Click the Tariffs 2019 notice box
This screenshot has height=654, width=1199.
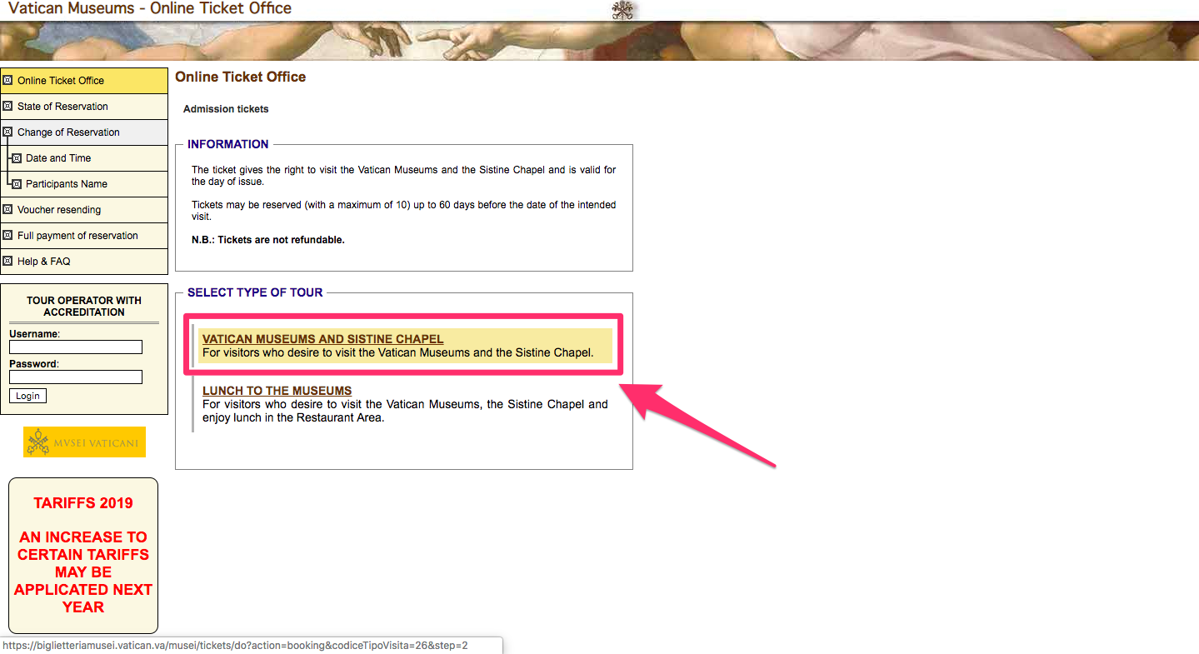pos(83,555)
